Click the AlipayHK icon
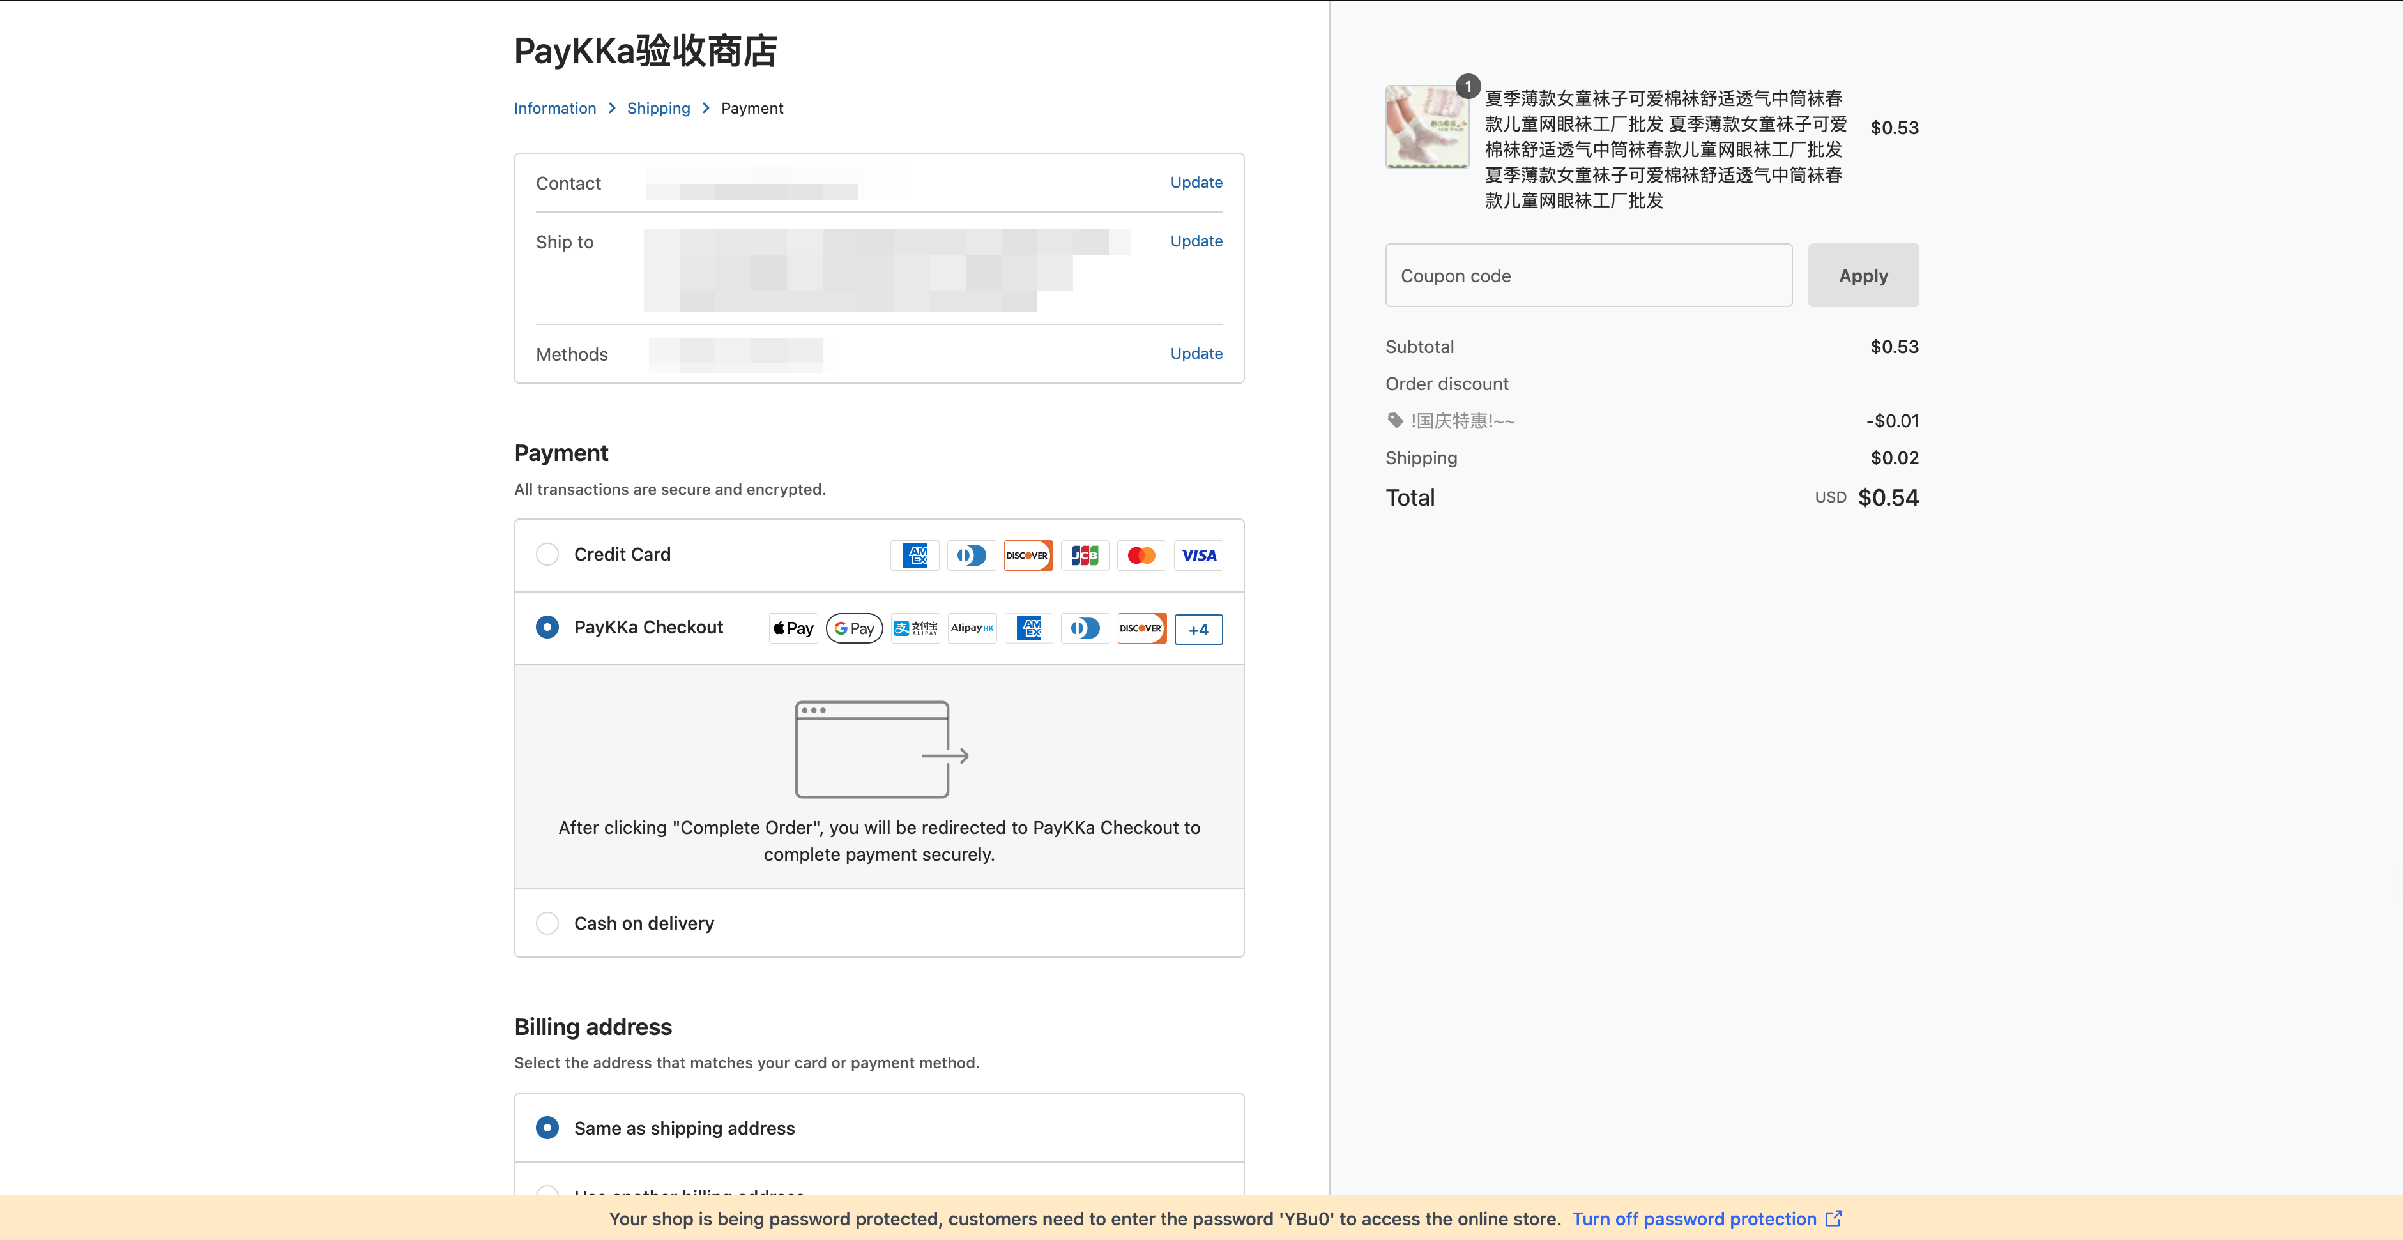This screenshot has width=2403, height=1240. click(x=972, y=628)
